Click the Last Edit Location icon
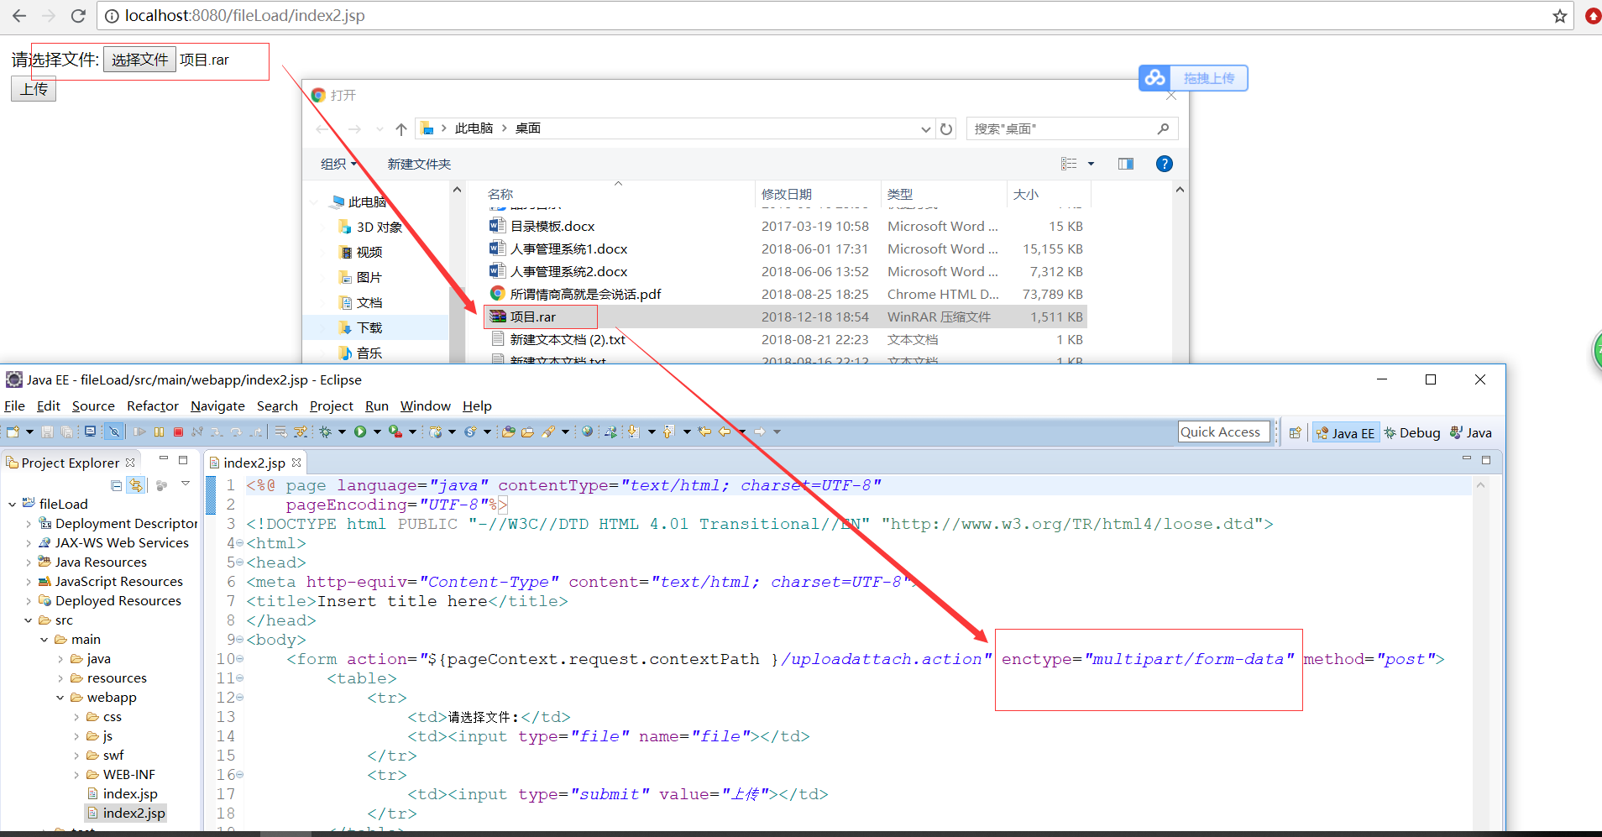The height and width of the screenshot is (837, 1602). tap(704, 432)
